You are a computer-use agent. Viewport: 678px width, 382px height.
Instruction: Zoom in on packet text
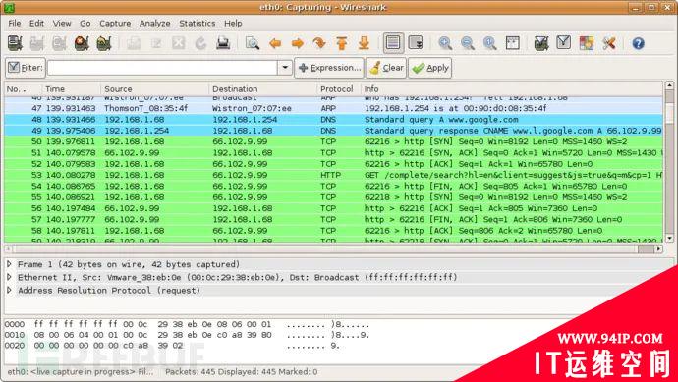pyautogui.click(x=445, y=43)
